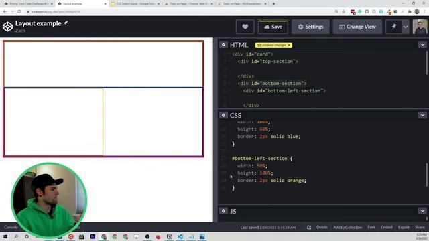
Task: Switch to Draw on Page MyBrowserAddon tab
Action: [242, 4]
